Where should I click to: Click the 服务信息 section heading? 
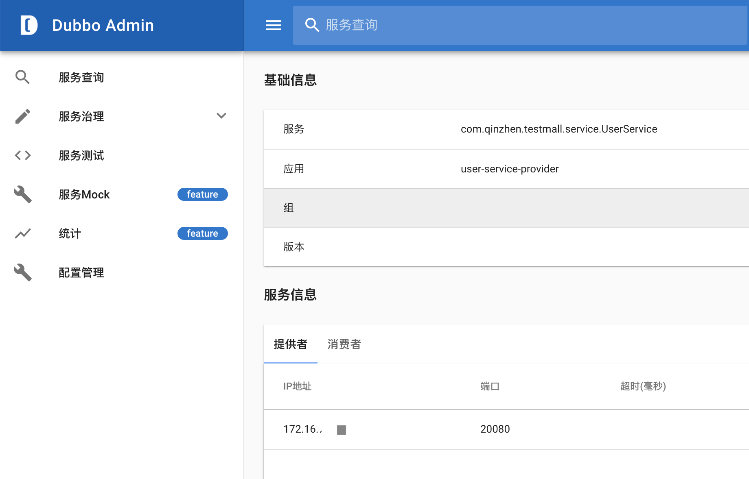(x=290, y=294)
